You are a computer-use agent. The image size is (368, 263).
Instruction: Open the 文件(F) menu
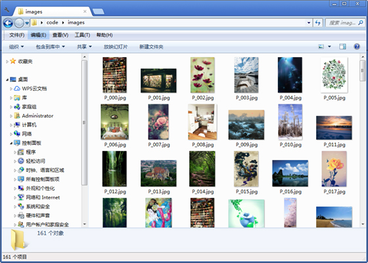point(16,35)
